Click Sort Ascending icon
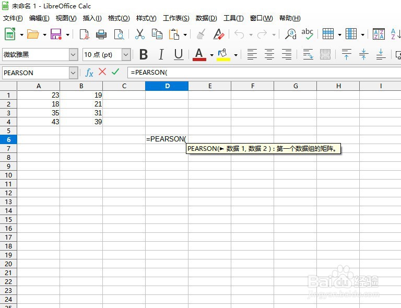 click(x=395, y=34)
